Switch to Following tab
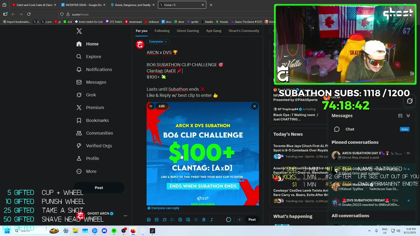Image resolution: width=420 pixels, height=236 pixels. [x=162, y=31]
